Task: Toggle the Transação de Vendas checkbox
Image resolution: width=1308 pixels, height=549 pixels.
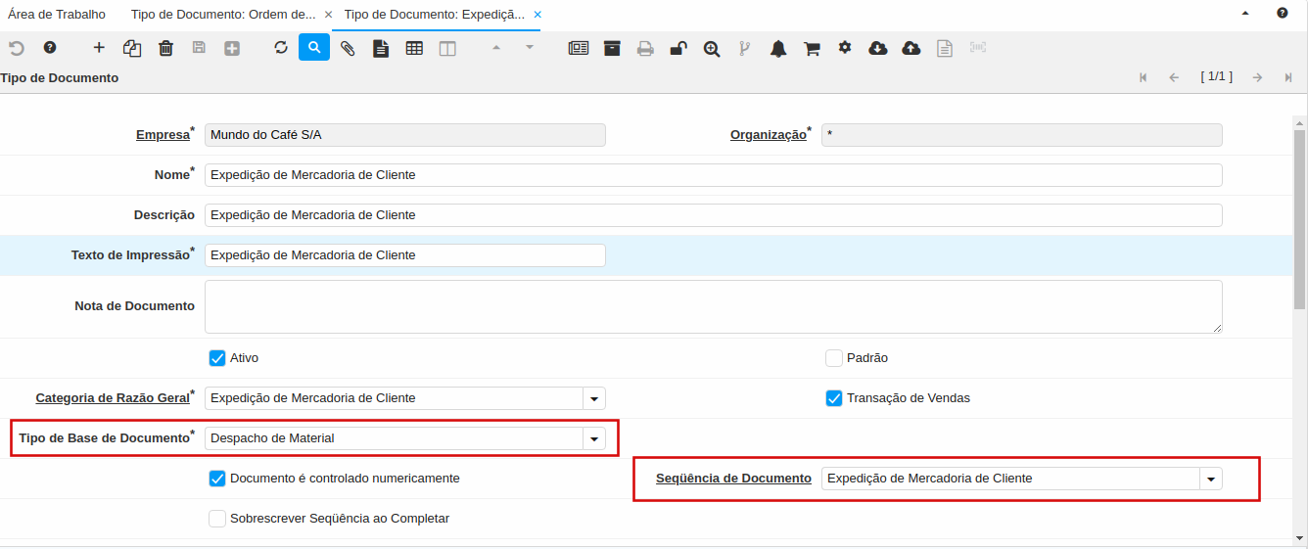Action: tap(834, 398)
